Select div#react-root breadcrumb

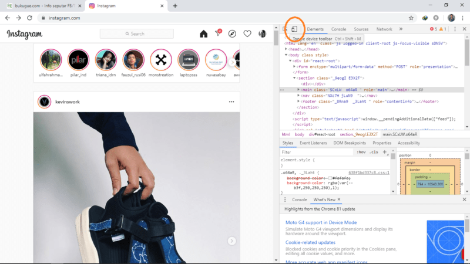tap(322, 134)
